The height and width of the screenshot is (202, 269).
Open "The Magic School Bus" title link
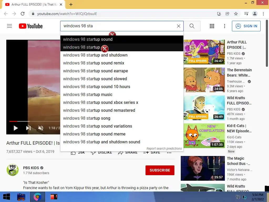(x=239, y=161)
